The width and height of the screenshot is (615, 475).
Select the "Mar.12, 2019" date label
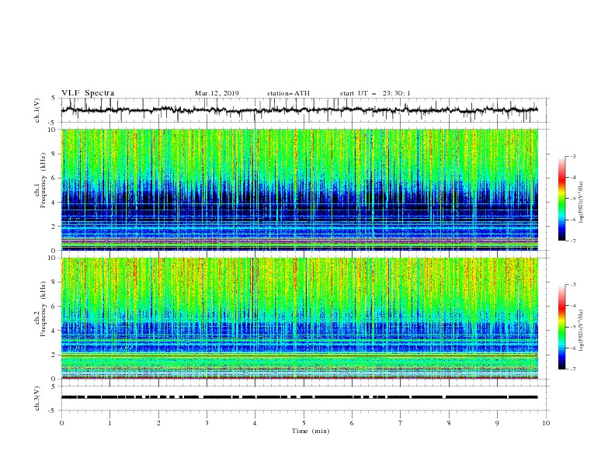pos(217,93)
